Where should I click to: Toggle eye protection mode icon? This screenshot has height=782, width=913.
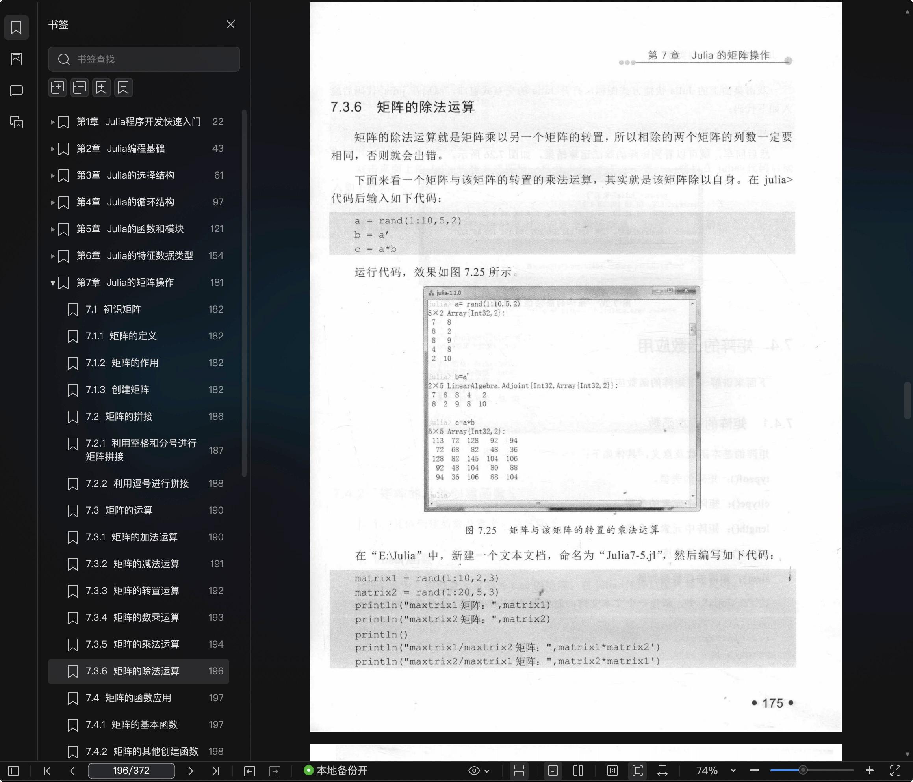click(x=474, y=771)
